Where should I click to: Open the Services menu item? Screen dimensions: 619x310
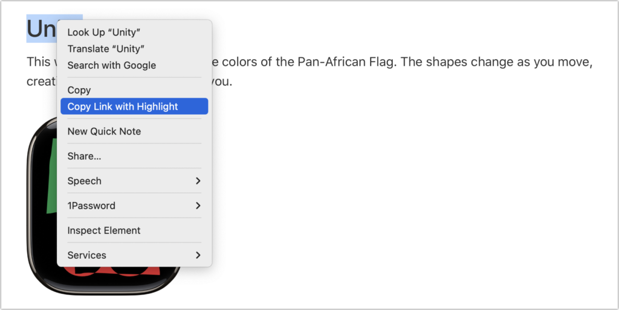tap(86, 255)
